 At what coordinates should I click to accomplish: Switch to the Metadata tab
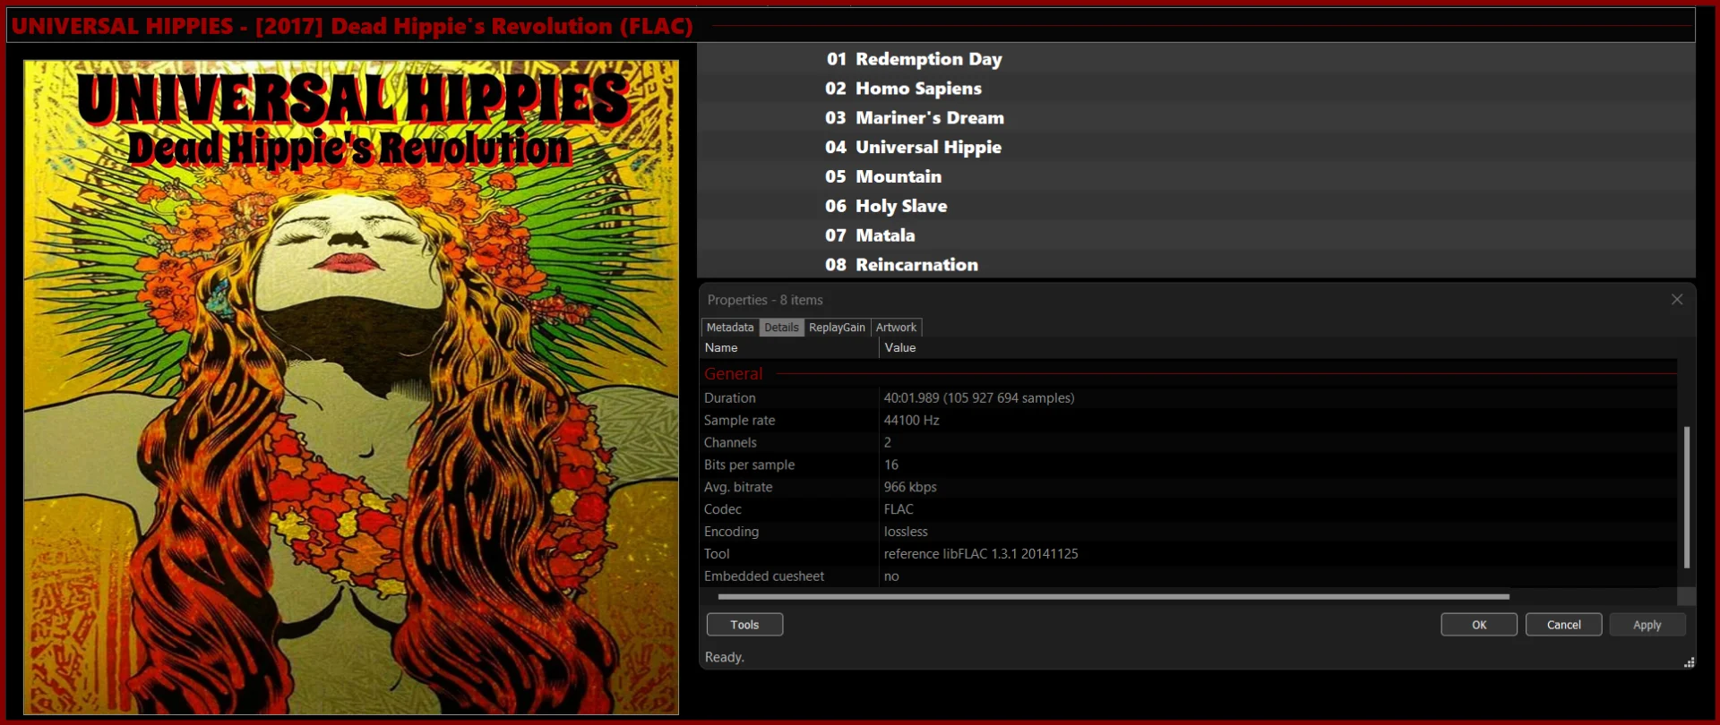point(730,328)
